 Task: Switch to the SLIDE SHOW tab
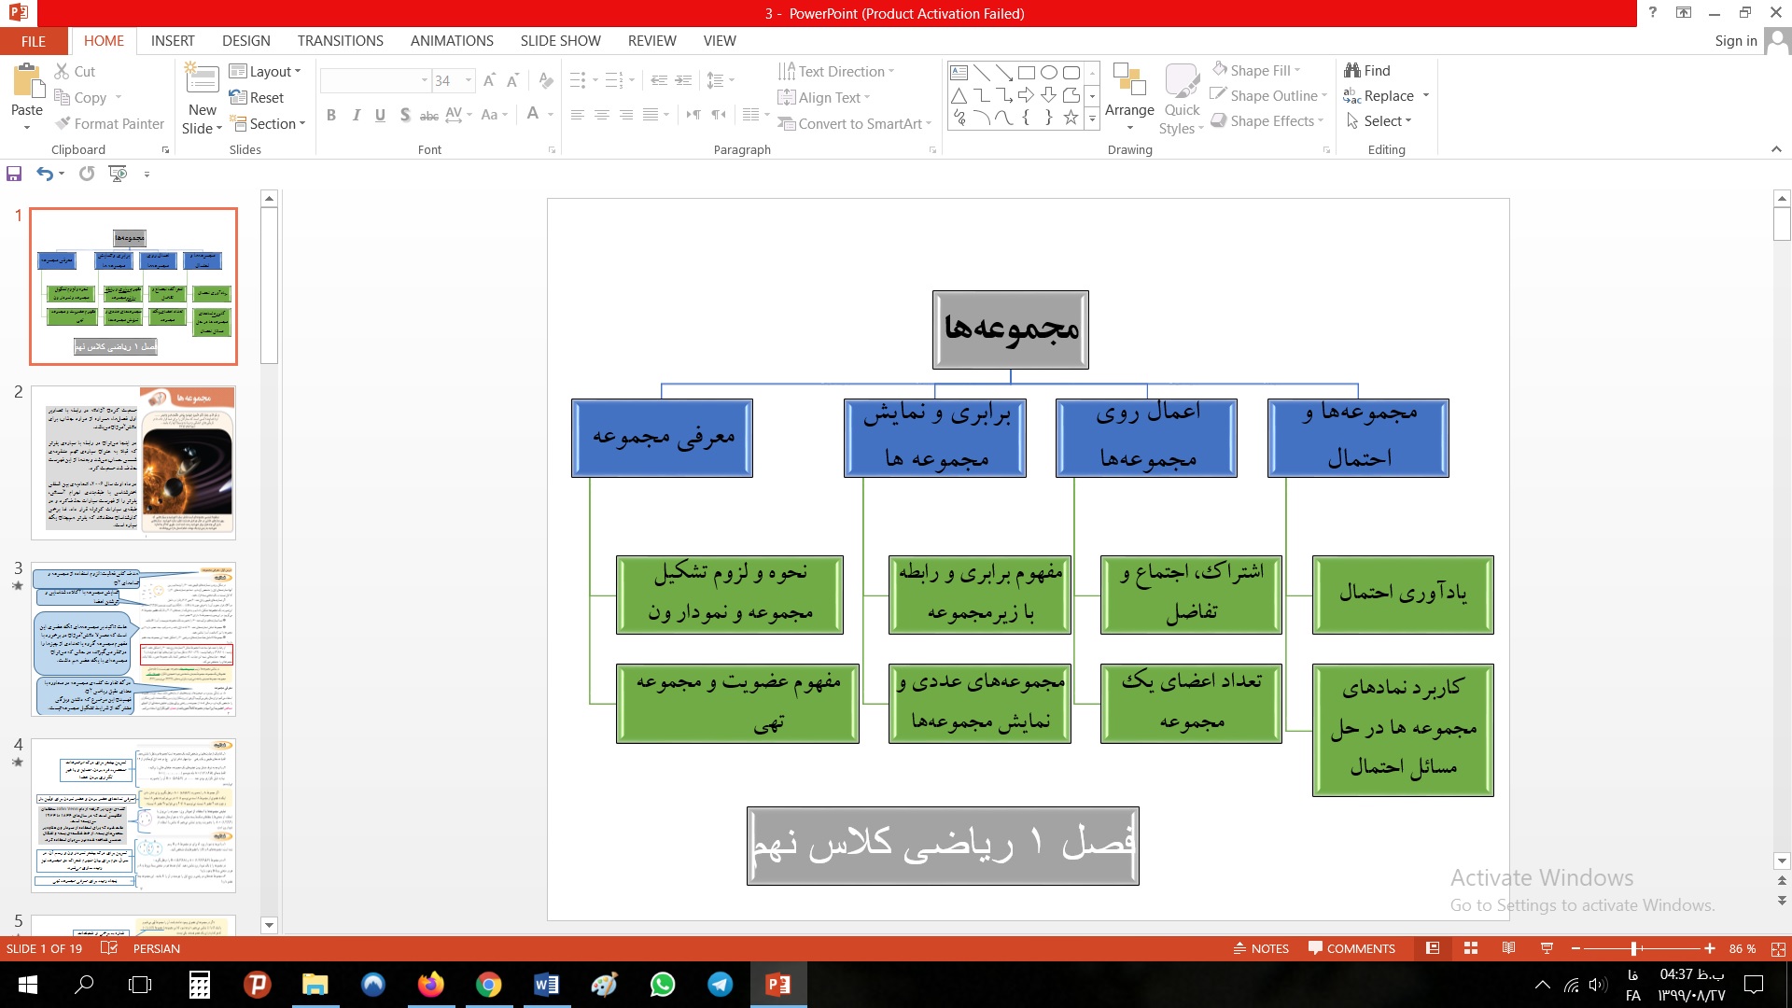click(x=560, y=40)
